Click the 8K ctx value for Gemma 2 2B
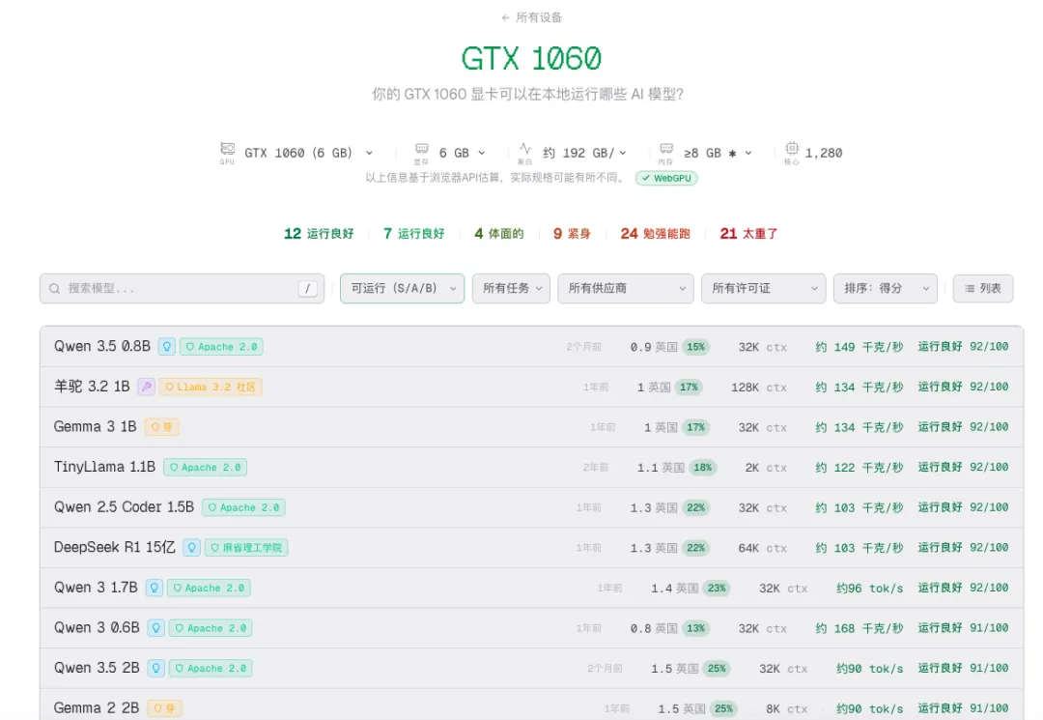Image resolution: width=1043 pixels, height=720 pixels. point(786,708)
